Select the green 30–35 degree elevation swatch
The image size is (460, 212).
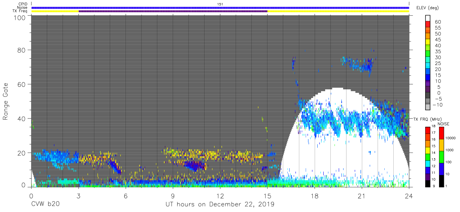click(x=428, y=54)
